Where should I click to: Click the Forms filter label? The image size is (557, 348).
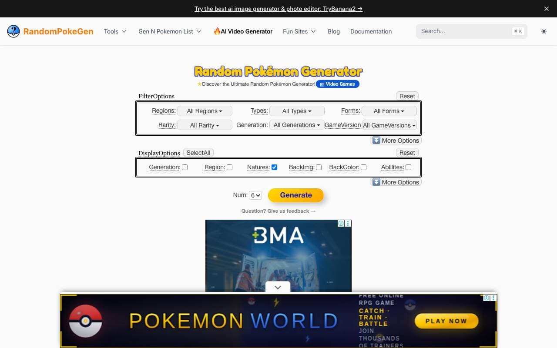(351, 111)
